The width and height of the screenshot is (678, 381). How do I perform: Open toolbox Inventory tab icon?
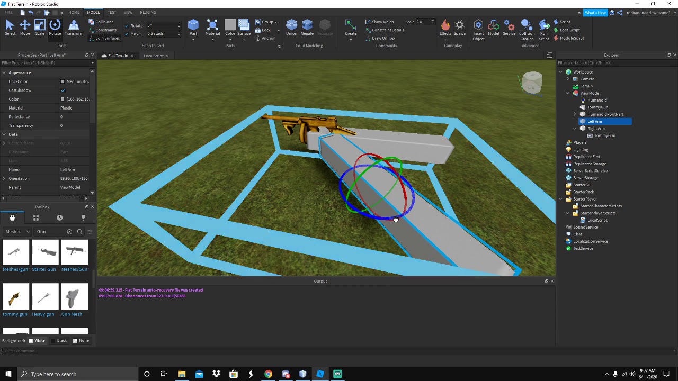[x=12, y=217]
